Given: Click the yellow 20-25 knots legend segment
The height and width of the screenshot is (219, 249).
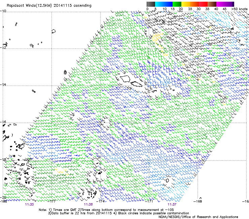Looking at the screenshot, I should [x=186, y=4].
